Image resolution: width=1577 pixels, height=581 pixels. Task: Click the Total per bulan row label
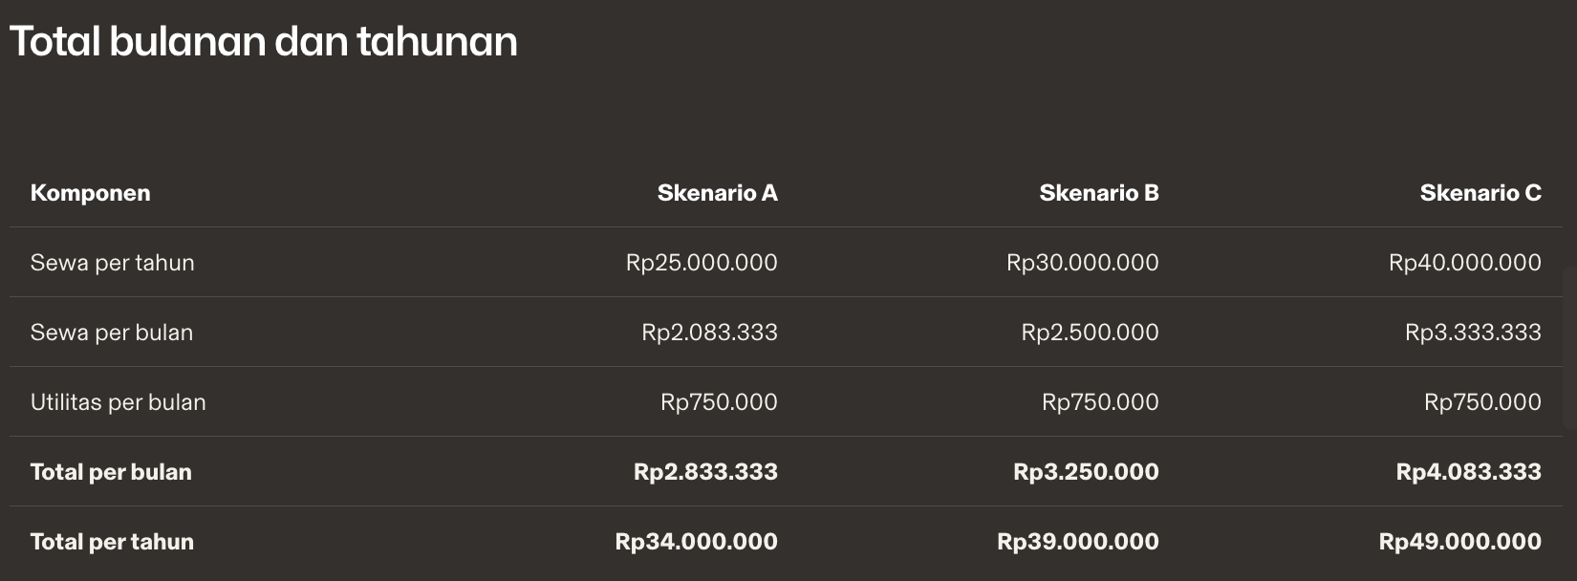click(x=111, y=472)
